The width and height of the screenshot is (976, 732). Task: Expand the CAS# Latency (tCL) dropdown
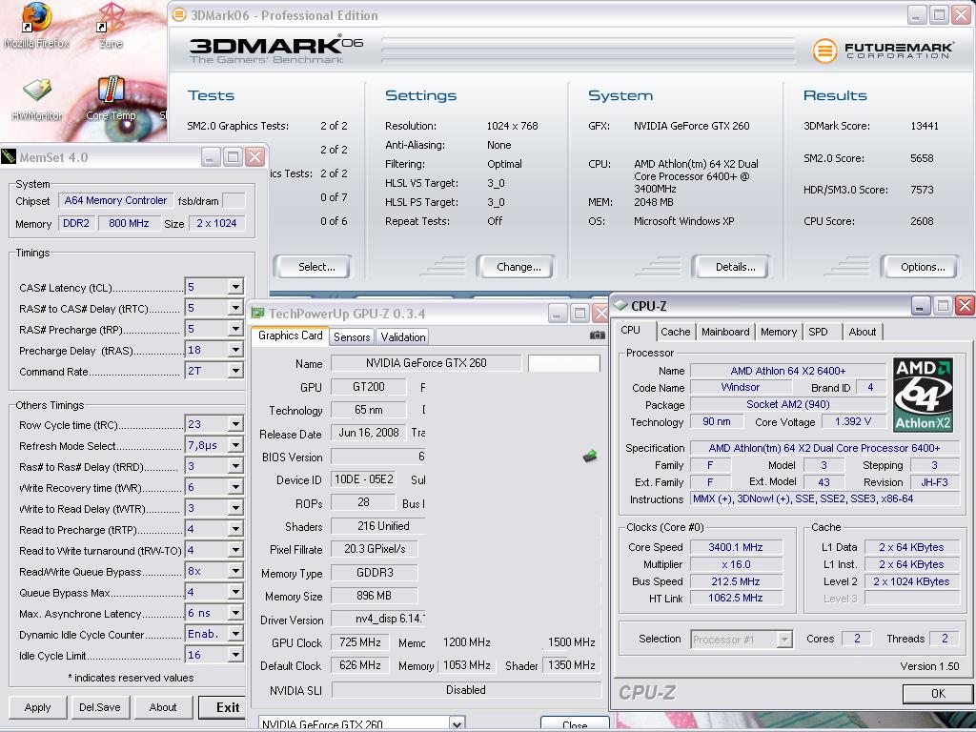click(x=235, y=287)
